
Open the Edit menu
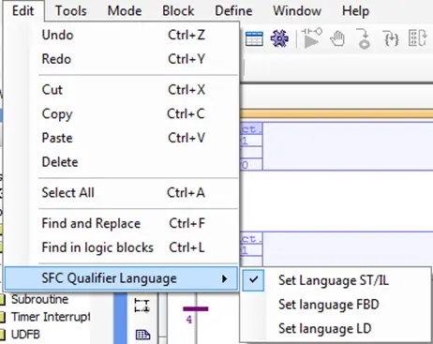[x=22, y=11]
